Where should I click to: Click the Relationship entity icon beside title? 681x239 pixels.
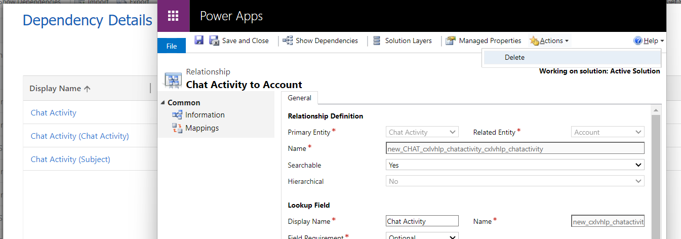(173, 79)
